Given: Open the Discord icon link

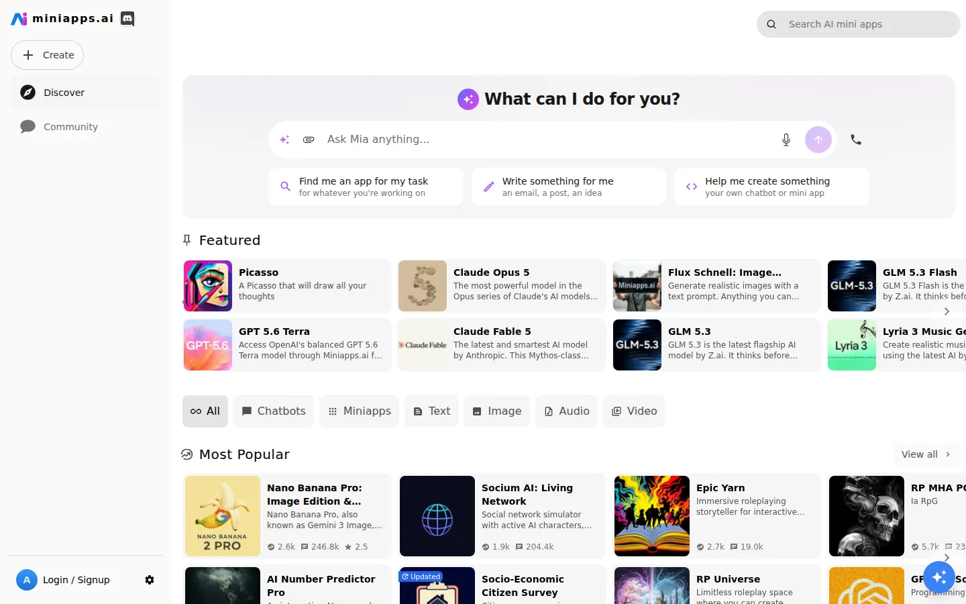Looking at the screenshot, I should click(127, 19).
